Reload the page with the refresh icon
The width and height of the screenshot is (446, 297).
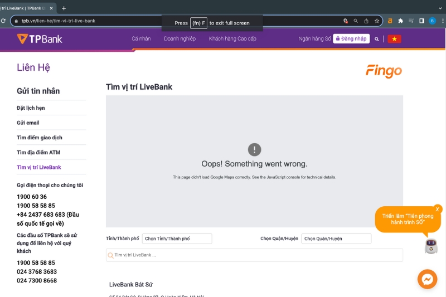coord(3,21)
